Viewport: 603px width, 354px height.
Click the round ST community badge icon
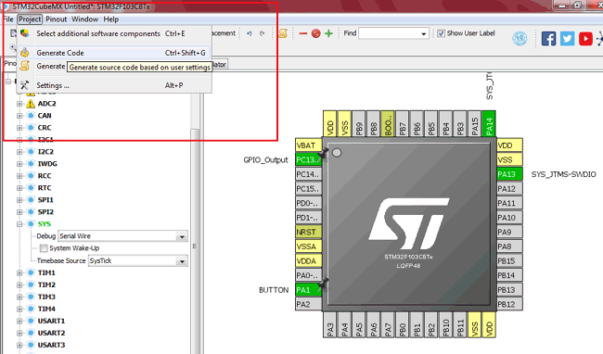(x=520, y=38)
